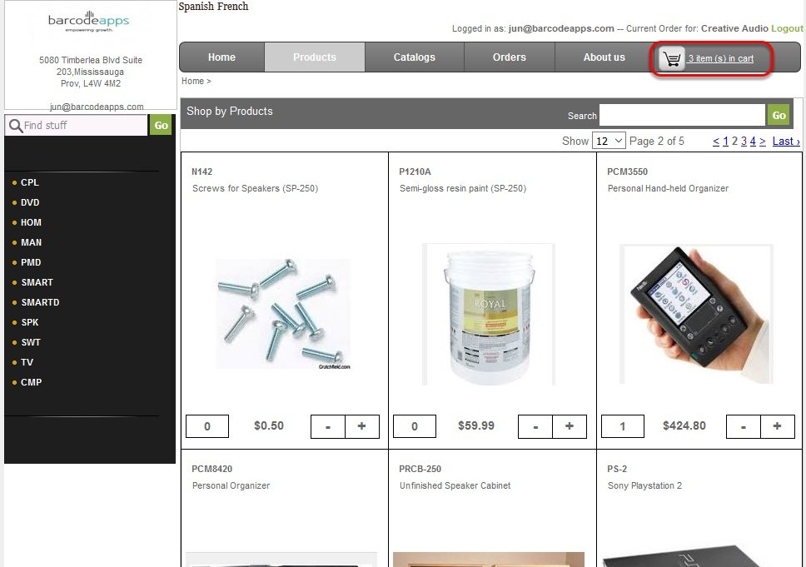This screenshot has height=567, width=806.
Task: Click the N142 screws product image
Action: click(x=283, y=314)
